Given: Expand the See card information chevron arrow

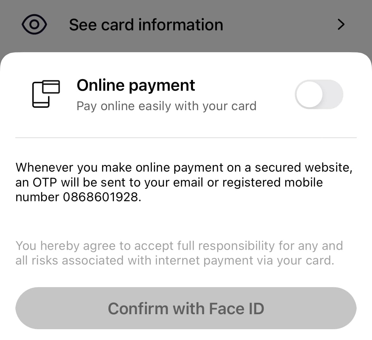Looking at the screenshot, I should coord(341,25).
